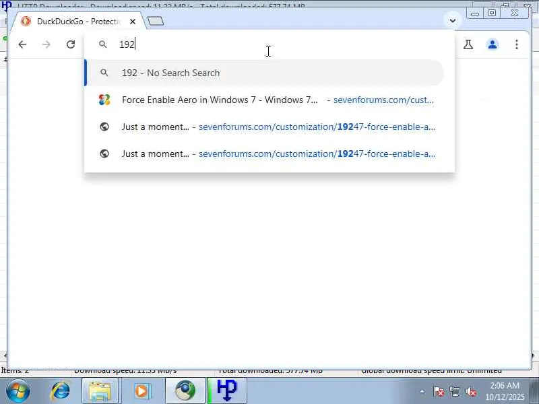Click the browser globe icon on taskbar
Image resolution: width=539 pixels, height=404 pixels.
click(x=185, y=391)
